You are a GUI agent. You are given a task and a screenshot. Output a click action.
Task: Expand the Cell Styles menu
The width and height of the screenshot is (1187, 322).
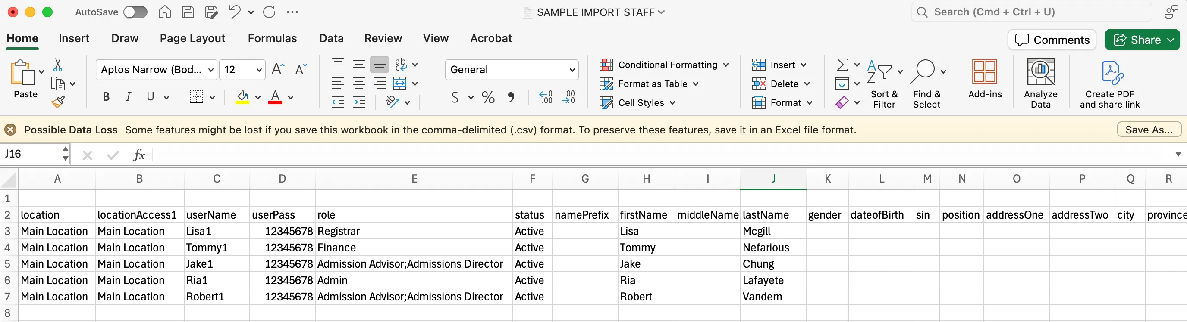638,102
